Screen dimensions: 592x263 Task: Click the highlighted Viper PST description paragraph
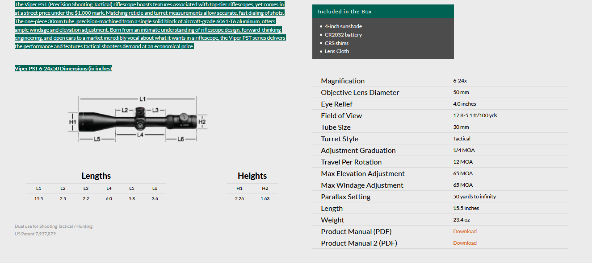point(150,25)
